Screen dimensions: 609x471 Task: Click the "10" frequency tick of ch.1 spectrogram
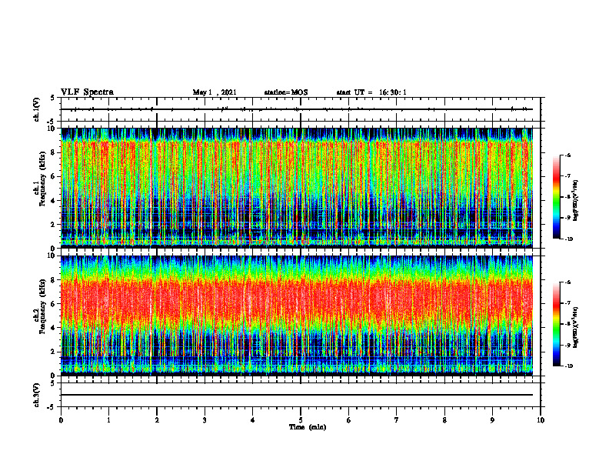pyautogui.click(x=52, y=129)
